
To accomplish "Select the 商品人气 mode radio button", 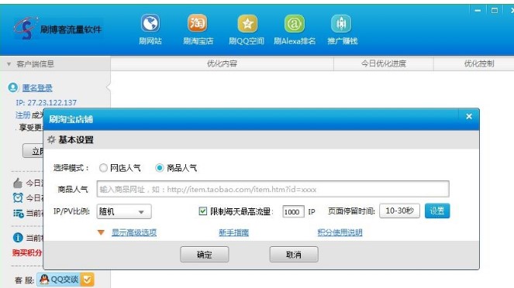I will tap(159, 168).
